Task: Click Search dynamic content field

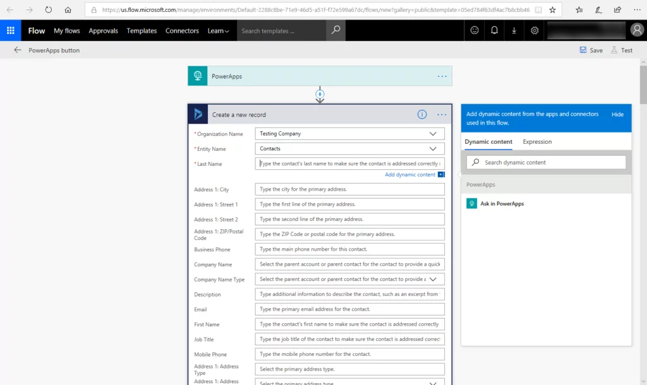Action: click(x=546, y=162)
